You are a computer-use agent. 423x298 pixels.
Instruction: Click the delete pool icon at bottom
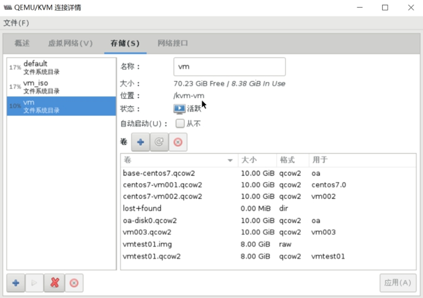74,283
